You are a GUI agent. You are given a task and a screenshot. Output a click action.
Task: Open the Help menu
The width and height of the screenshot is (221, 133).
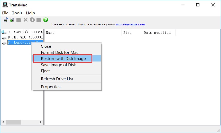(30, 13)
